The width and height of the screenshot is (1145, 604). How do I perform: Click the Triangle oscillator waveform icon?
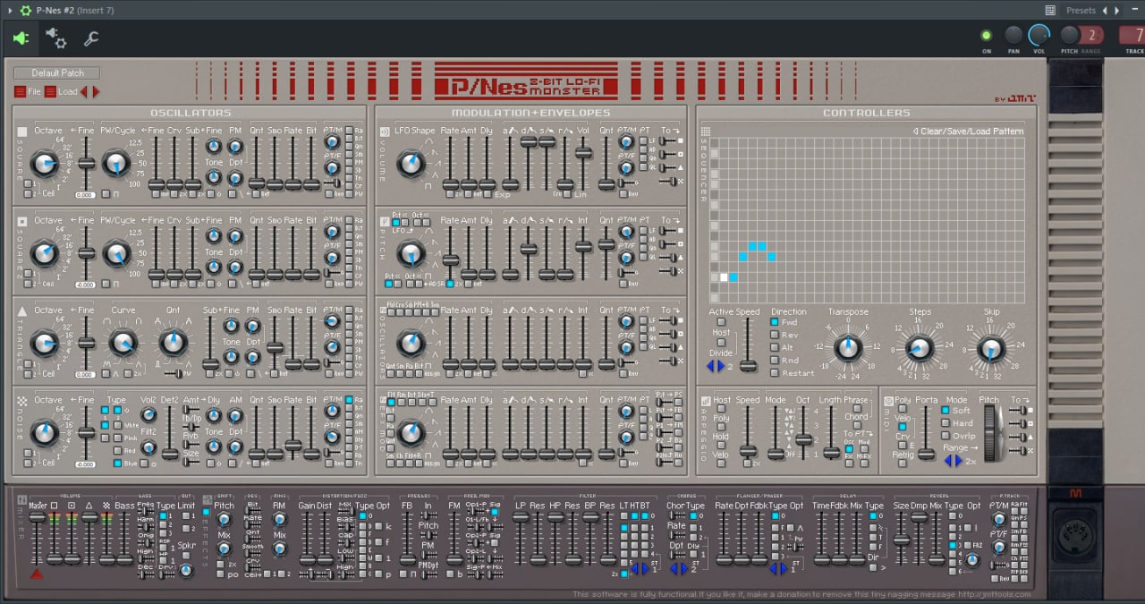point(21,310)
